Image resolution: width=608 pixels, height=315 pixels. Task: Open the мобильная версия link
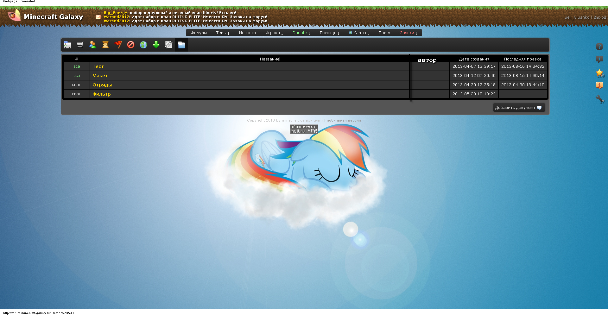(344, 120)
